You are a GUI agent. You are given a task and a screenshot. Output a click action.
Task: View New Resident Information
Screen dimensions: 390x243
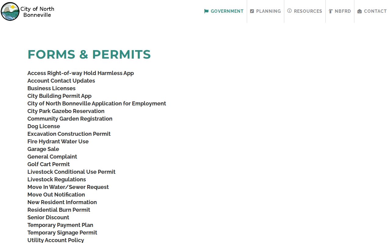(62, 202)
